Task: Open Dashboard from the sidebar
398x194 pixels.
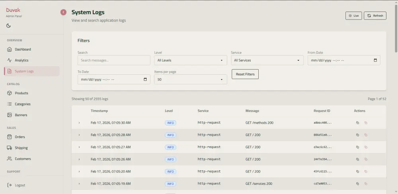Action: 32,49
